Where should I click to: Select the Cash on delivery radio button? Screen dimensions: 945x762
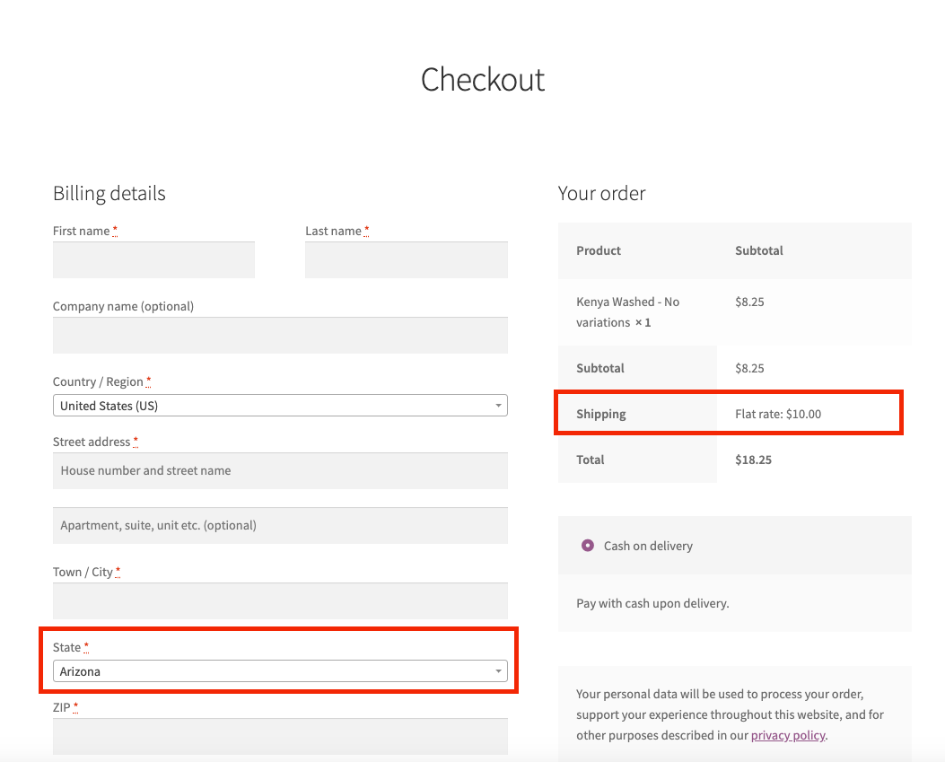588,546
